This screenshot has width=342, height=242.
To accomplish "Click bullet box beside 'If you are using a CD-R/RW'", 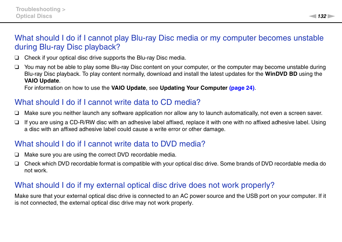I will tap(17, 122).
